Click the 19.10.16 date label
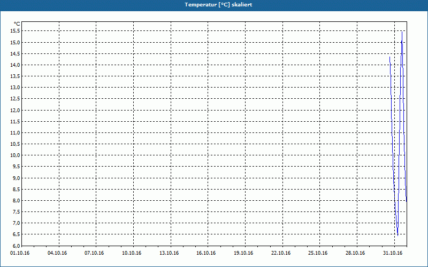The image size is (428, 267). (x=243, y=253)
